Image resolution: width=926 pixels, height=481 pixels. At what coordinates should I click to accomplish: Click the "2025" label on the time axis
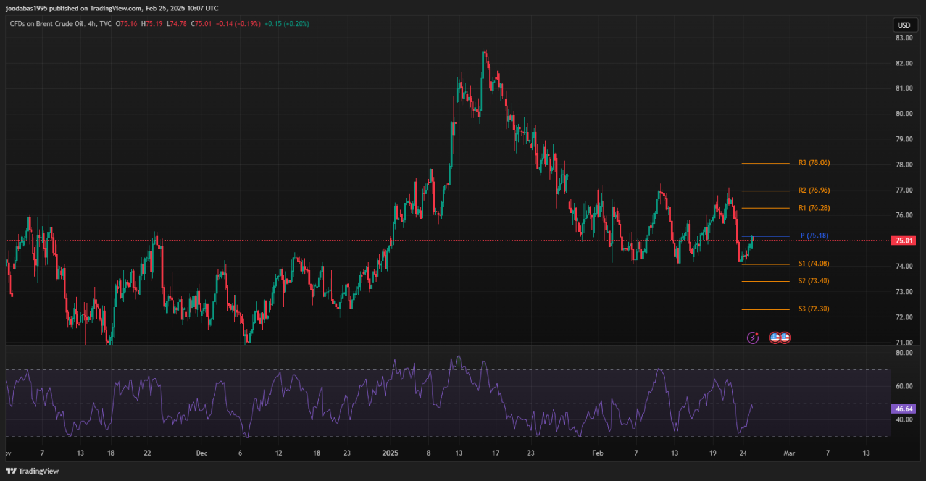[x=390, y=453]
